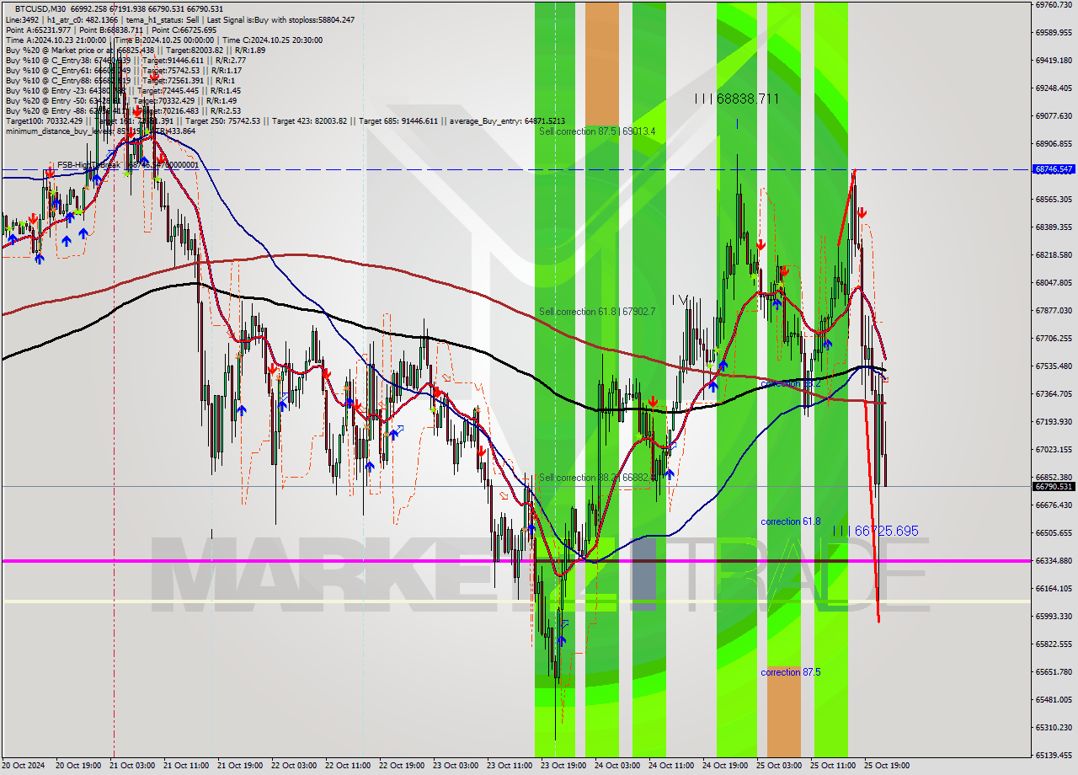Click the '21 Oct 11:00' time axis label
The image size is (1078, 775).
point(186,766)
